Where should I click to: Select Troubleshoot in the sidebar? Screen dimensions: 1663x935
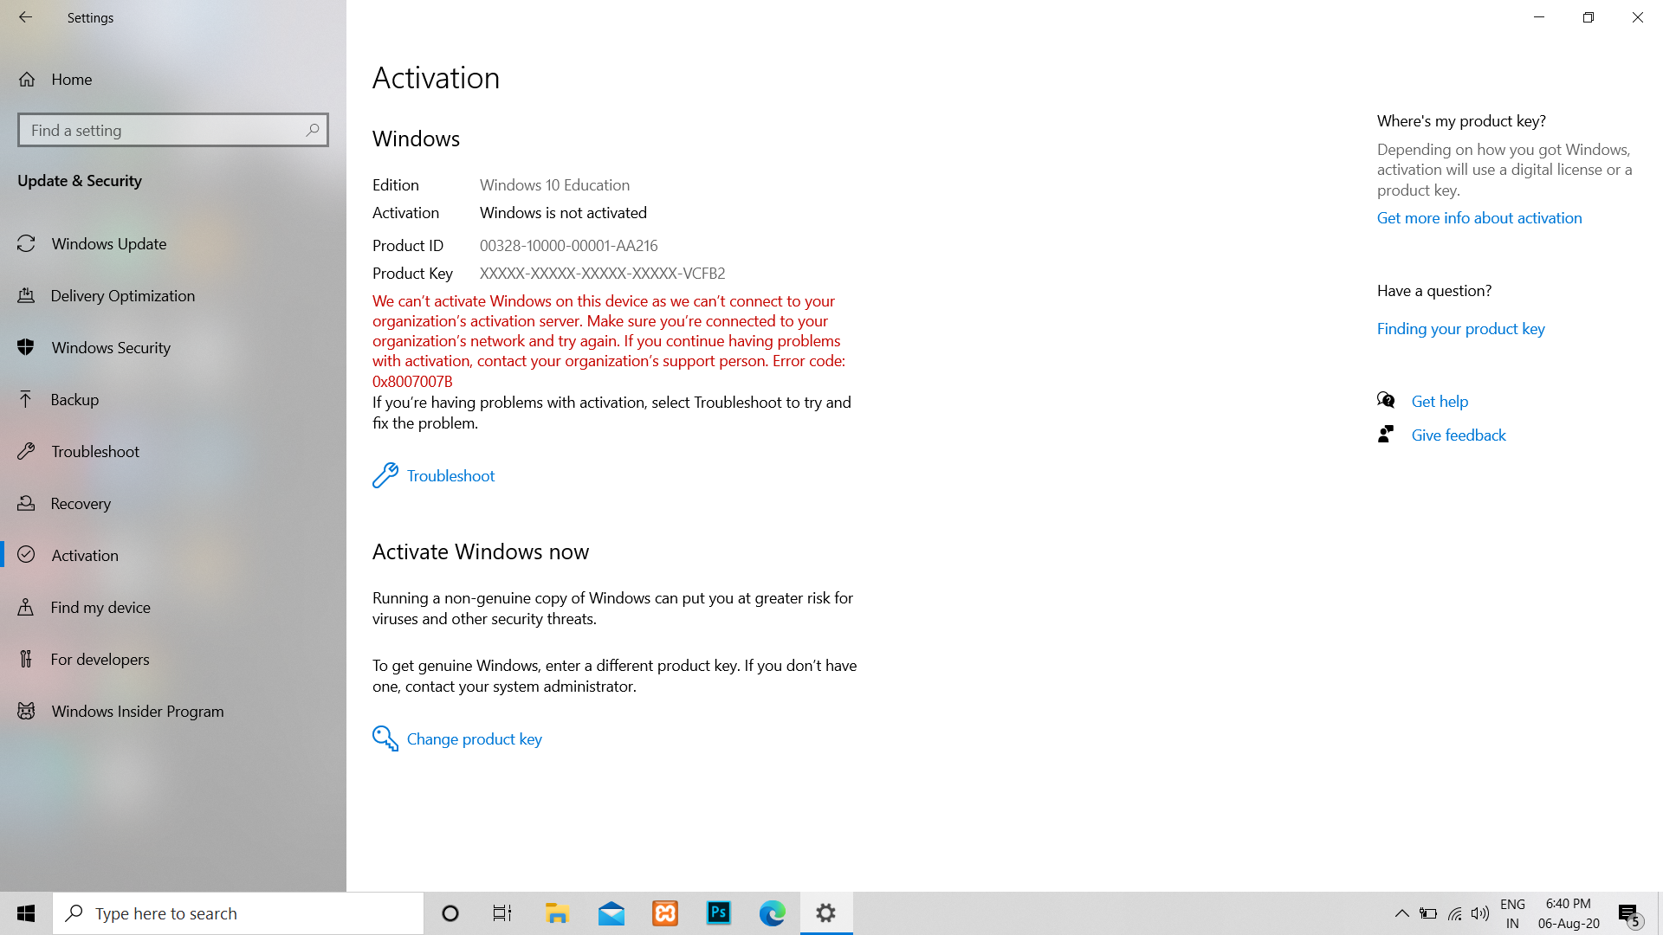173,451
